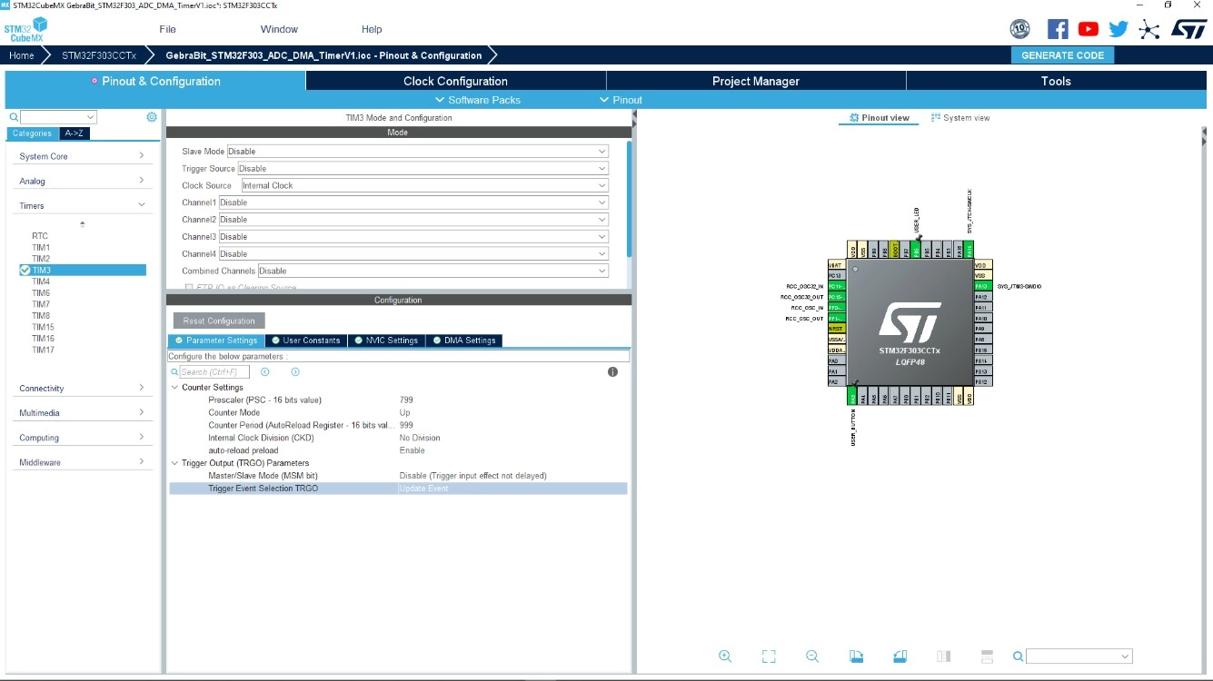The width and height of the screenshot is (1213, 681).
Task: Select the VBAT pin on chip
Action: [837, 264]
